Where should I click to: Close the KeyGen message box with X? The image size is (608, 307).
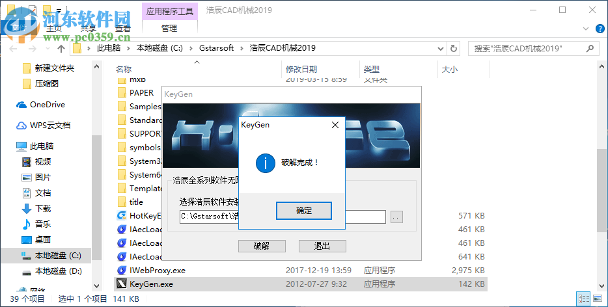[x=335, y=125]
